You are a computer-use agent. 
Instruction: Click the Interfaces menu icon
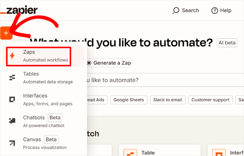12,99
